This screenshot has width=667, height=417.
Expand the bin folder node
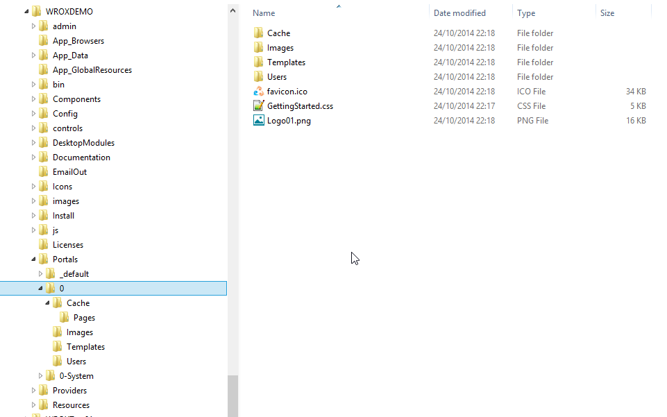tap(33, 84)
